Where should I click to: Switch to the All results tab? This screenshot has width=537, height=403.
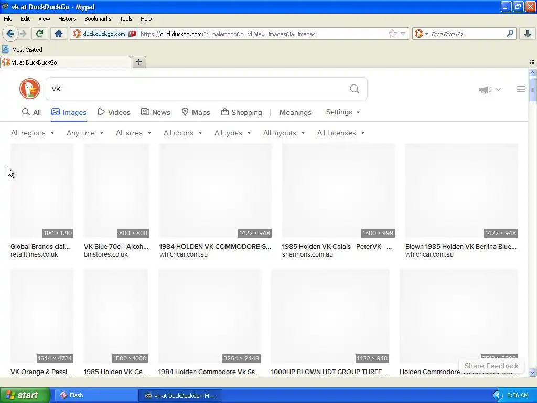click(31, 112)
